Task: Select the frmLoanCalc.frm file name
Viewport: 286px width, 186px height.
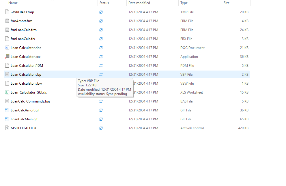Action: (24, 30)
